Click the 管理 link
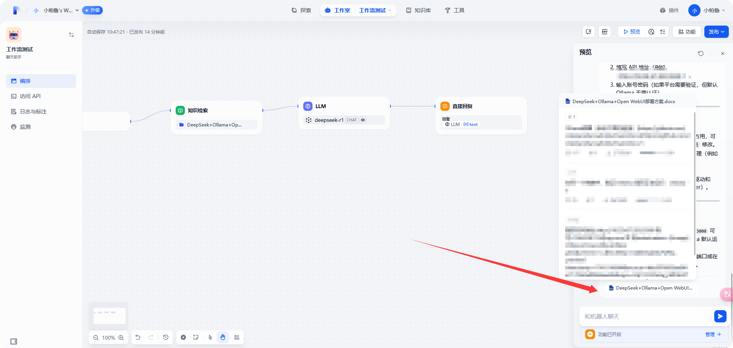This screenshot has width=733, height=348. click(x=712, y=334)
